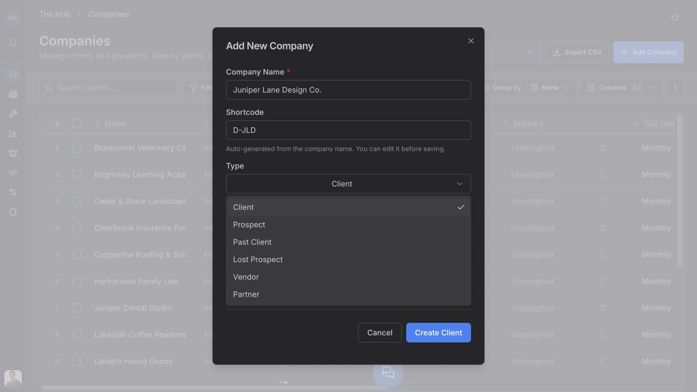Screen dimensions: 697x392
Task: Toggle the select-all checkbox in table header
Action: [x=77, y=124]
